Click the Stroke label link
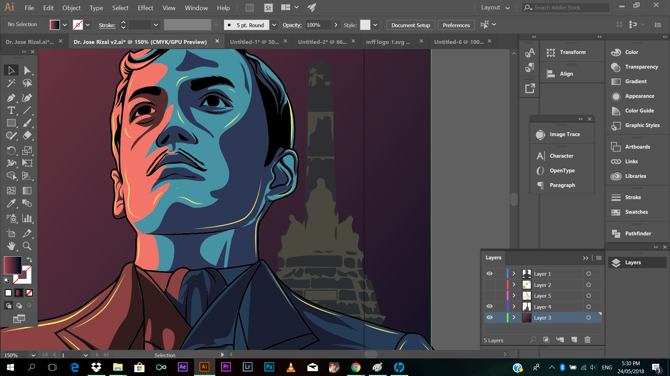 [x=107, y=25]
